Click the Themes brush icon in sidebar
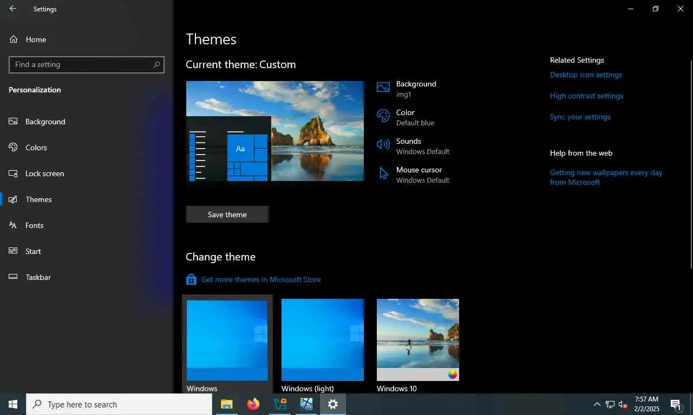Screen dimensions: 693x415 pos(14,199)
